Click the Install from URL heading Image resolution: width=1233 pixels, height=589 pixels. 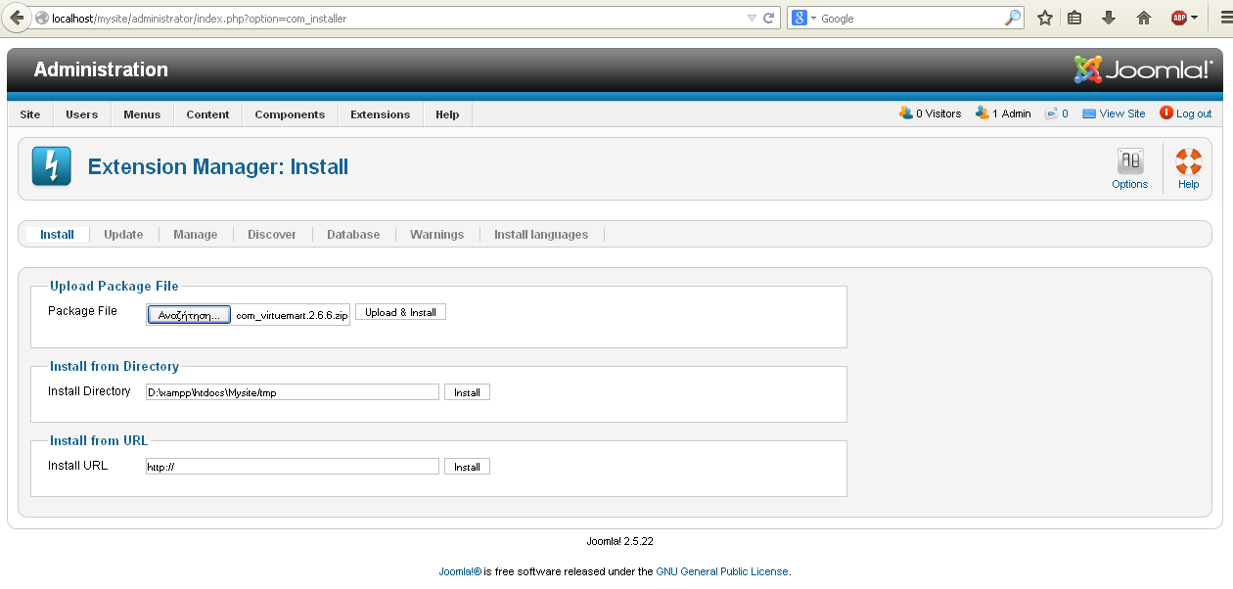coord(99,440)
